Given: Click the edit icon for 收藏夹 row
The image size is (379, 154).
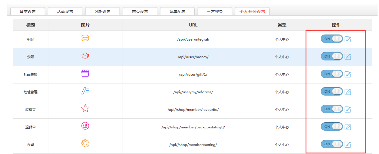Looking at the screenshot, I should [x=348, y=109].
